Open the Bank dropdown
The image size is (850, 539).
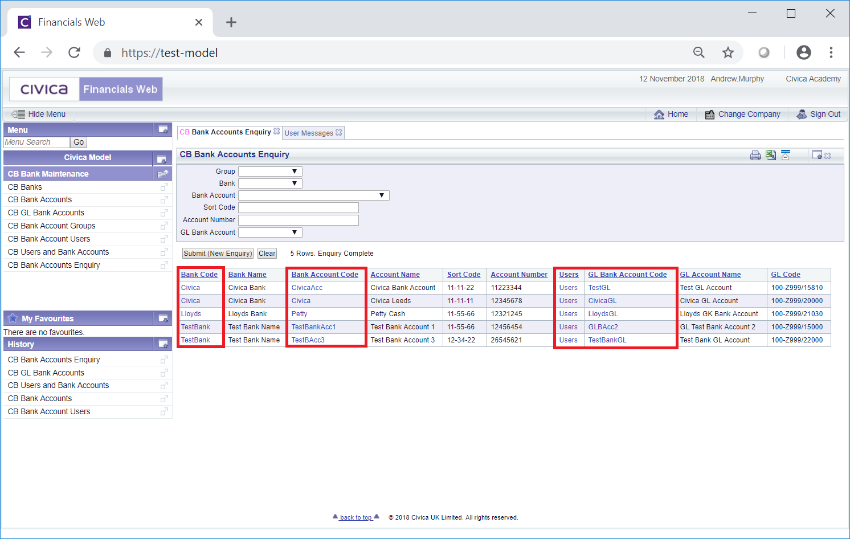pyautogui.click(x=270, y=183)
